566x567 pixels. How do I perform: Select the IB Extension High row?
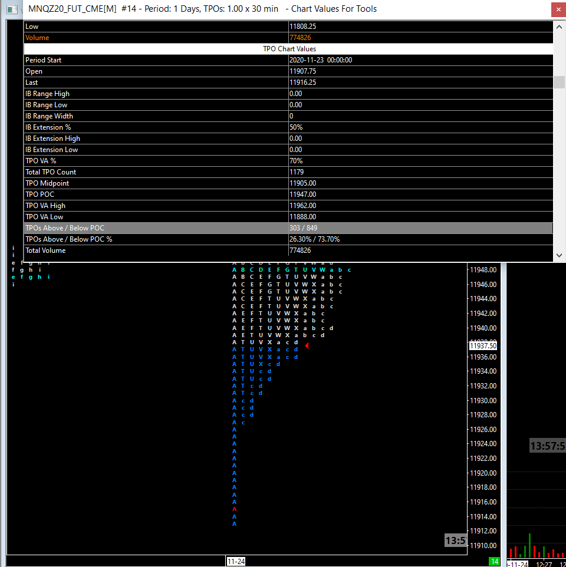(288, 139)
